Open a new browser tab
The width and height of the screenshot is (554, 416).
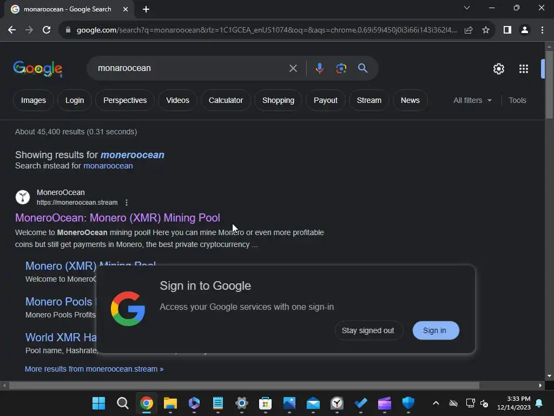(x=146, y=9)
